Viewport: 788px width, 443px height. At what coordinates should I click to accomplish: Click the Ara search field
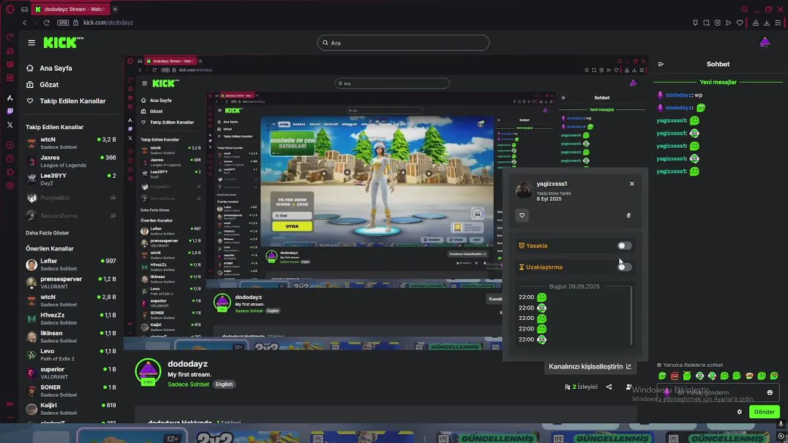[404, 42]
